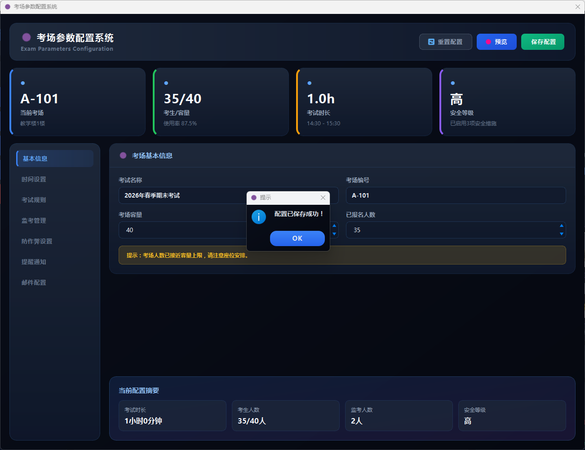This screenshot has width=585, height=450.
Task: Switch to the 时间设置 section
Action: (55, 179)
